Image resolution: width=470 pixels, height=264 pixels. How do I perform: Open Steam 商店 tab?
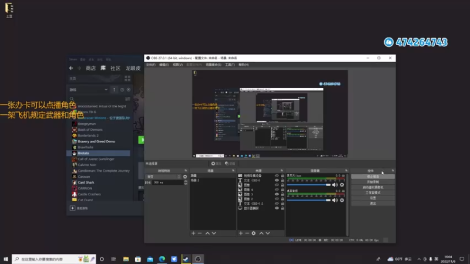point(90,68)
